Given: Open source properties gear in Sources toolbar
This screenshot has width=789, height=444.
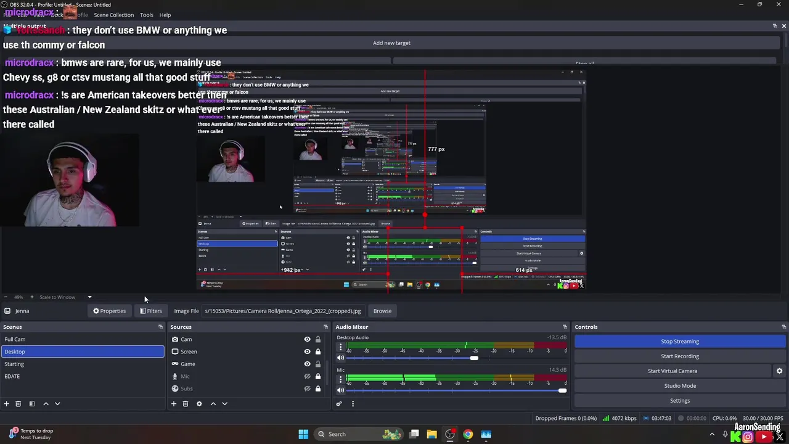Looking at the screenshot, I should coord(199,404).
